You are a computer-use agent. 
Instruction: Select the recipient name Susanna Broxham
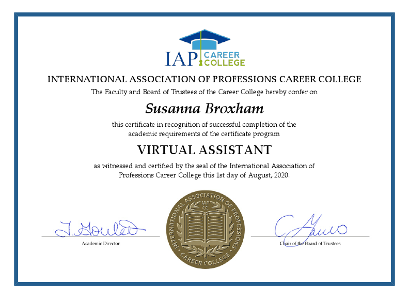(204, 108)
